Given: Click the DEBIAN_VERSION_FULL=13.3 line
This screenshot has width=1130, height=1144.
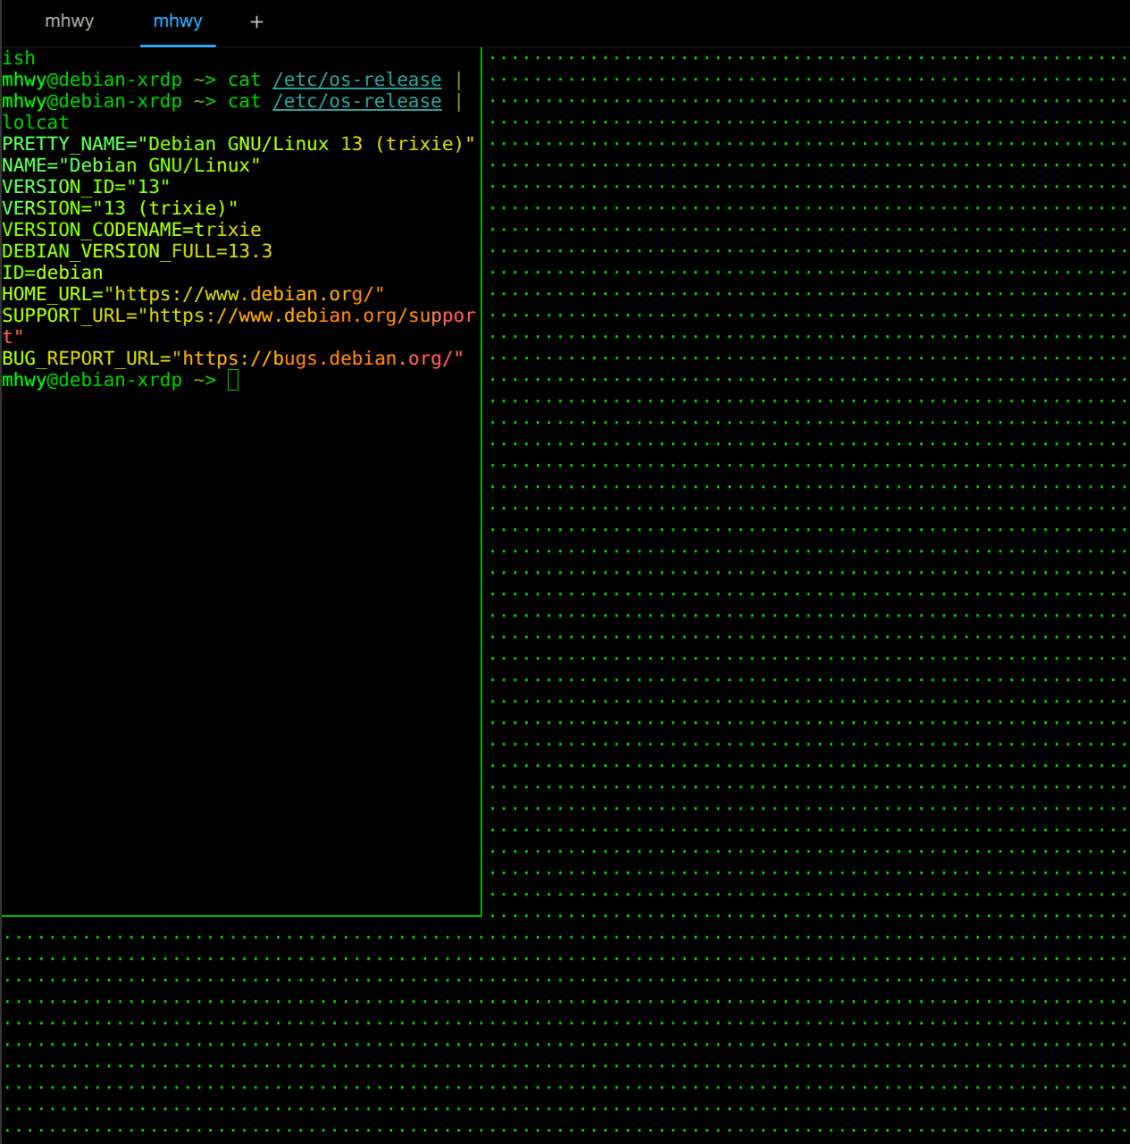Looking at the screenshot, I should (x=137, y=251).
